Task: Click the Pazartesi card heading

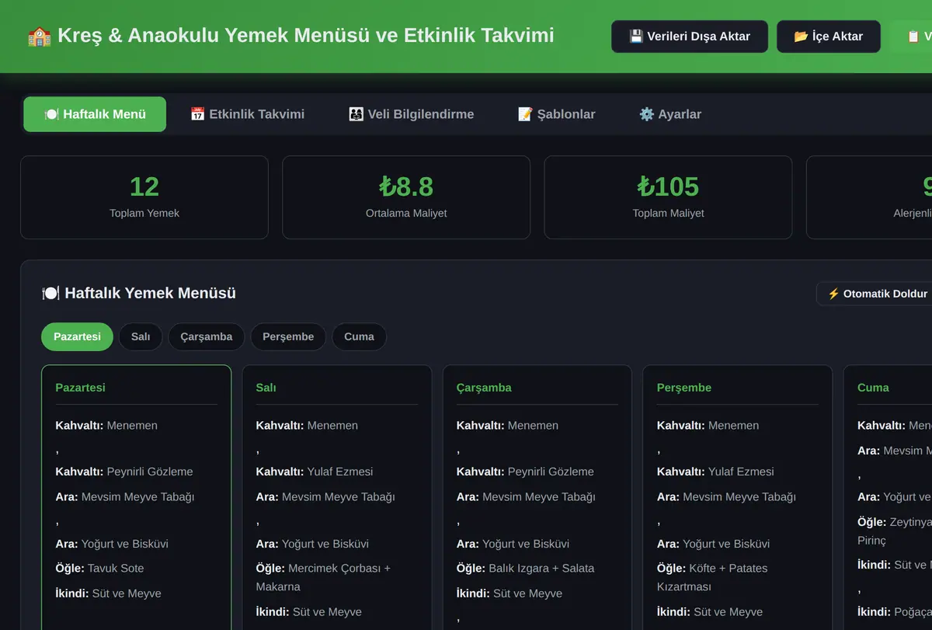Action: pos(80,388)
